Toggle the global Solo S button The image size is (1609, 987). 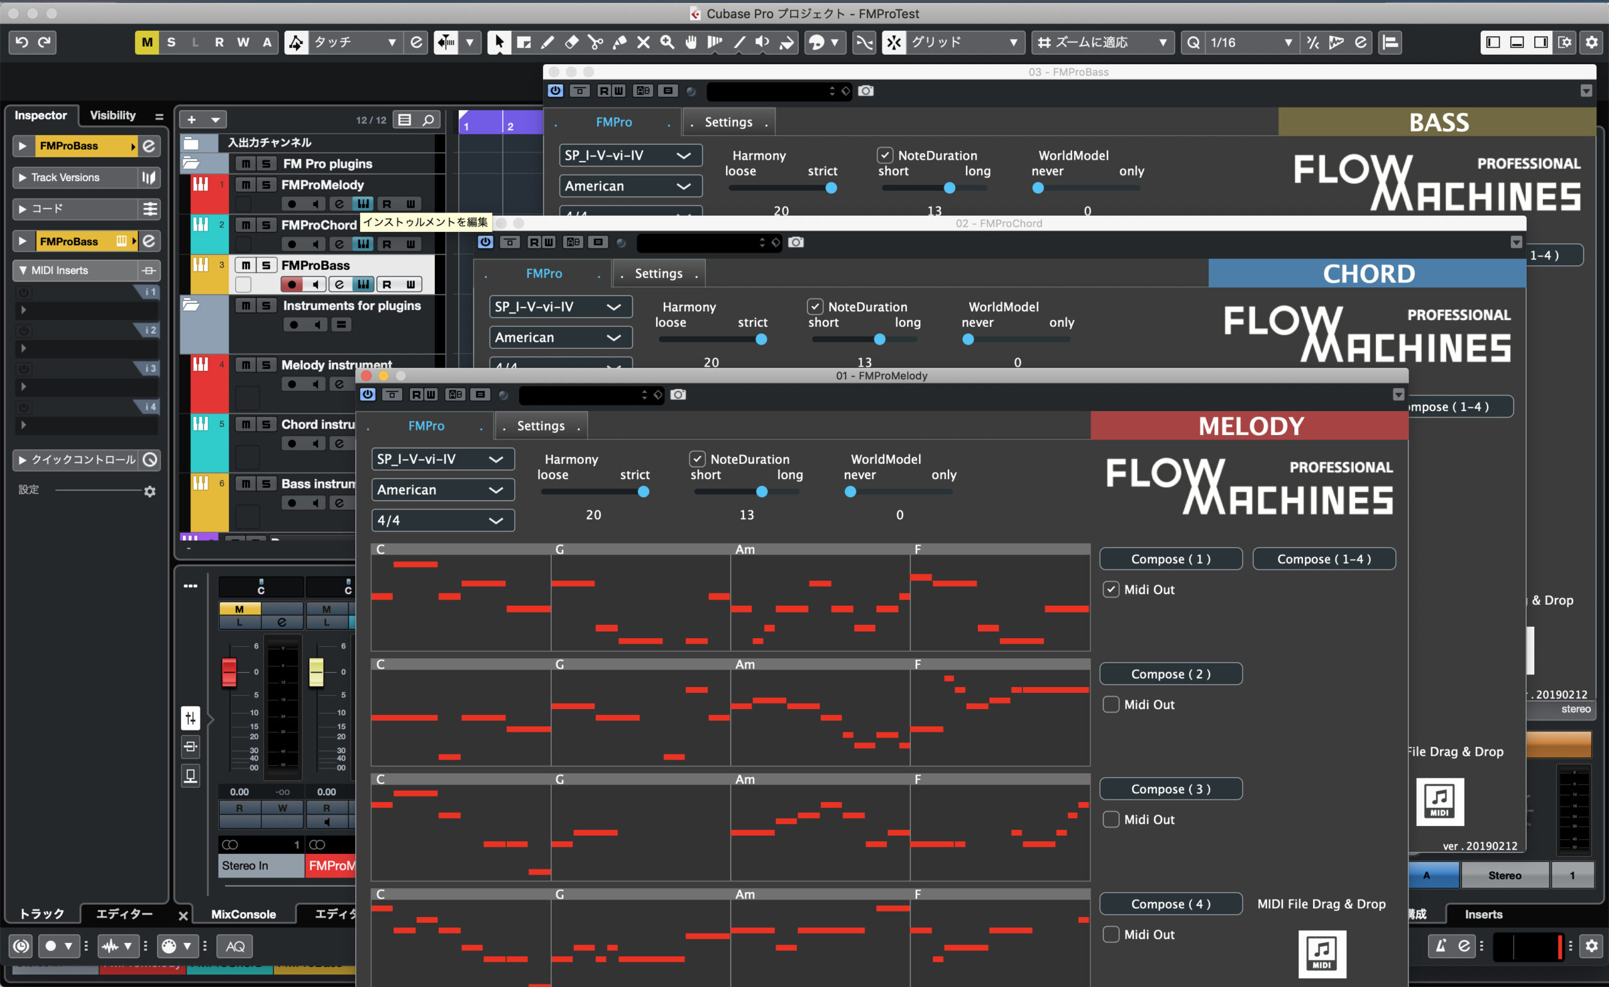(x=171, y=43)
